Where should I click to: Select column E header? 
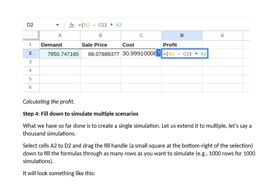pos(223,35)
